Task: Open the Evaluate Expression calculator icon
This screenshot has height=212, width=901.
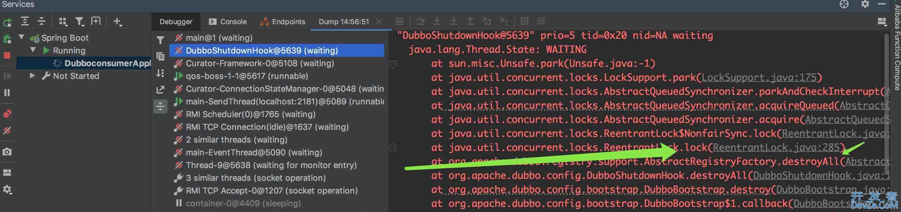Action: tap(524, 22)
